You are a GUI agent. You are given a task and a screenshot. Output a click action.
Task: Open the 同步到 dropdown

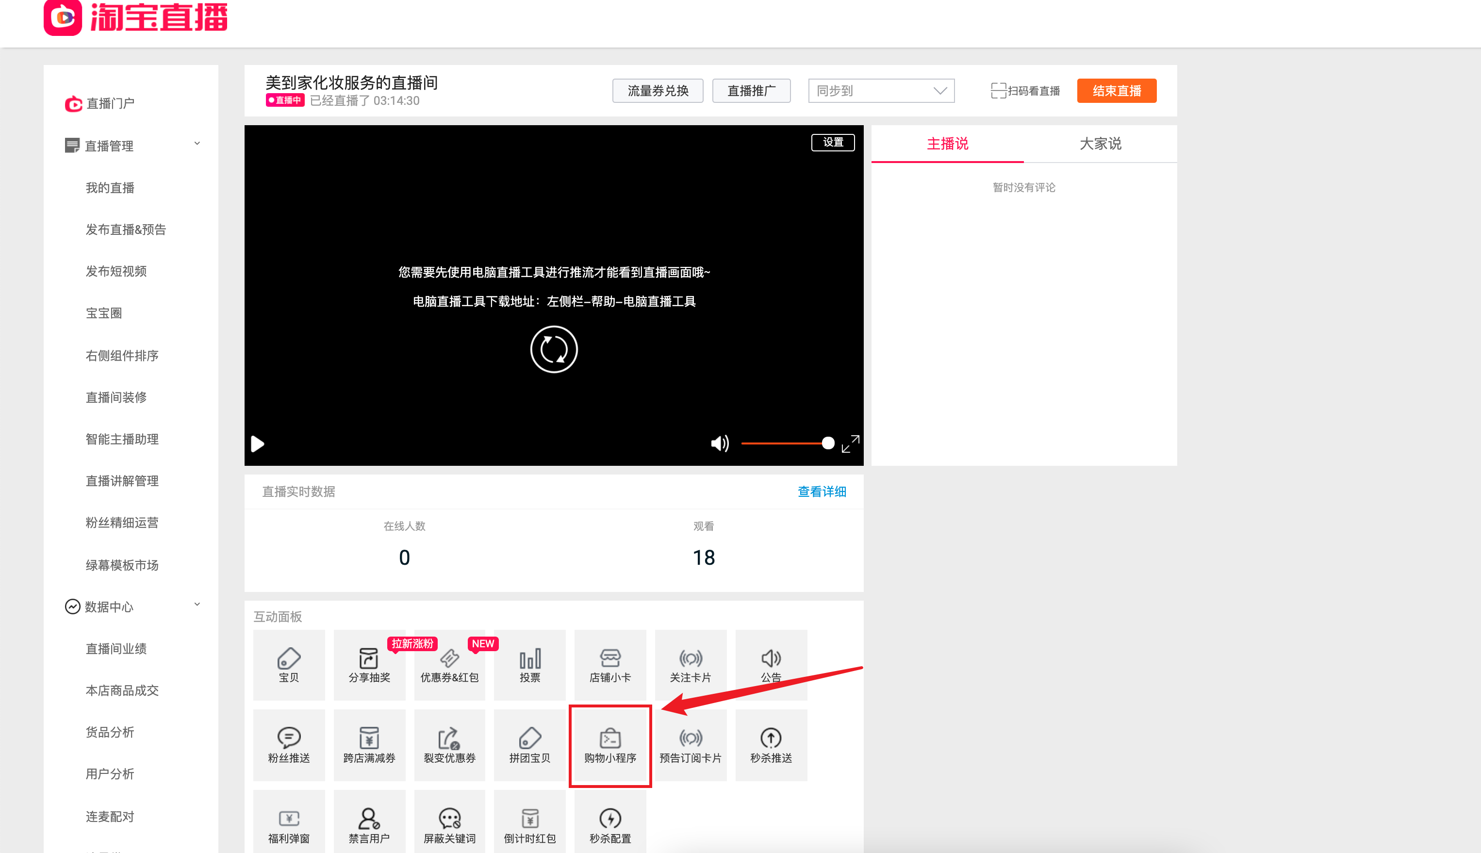pyautogui.click(x=881, y=91)
